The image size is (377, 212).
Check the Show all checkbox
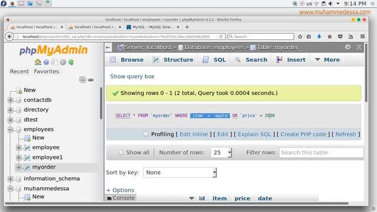[x=121, y=153]
